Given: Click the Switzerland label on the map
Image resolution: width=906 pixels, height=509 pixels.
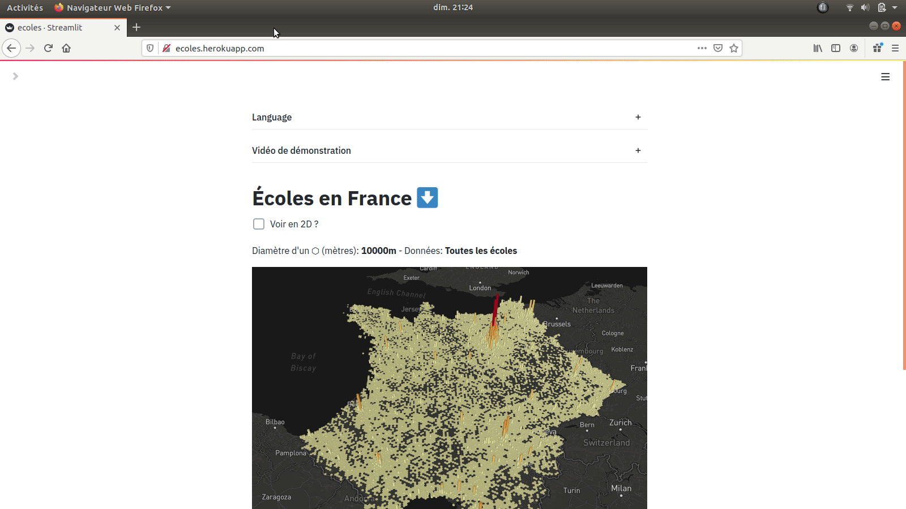Looking at the screenshot, I should pos(606,443).
